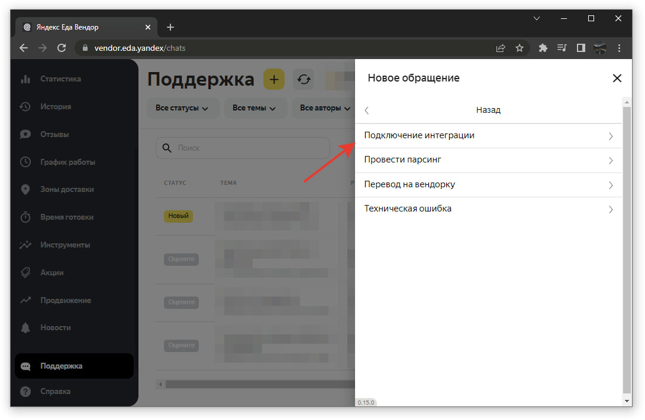Click the browser back arrow
645x420 pixels.
24,48
